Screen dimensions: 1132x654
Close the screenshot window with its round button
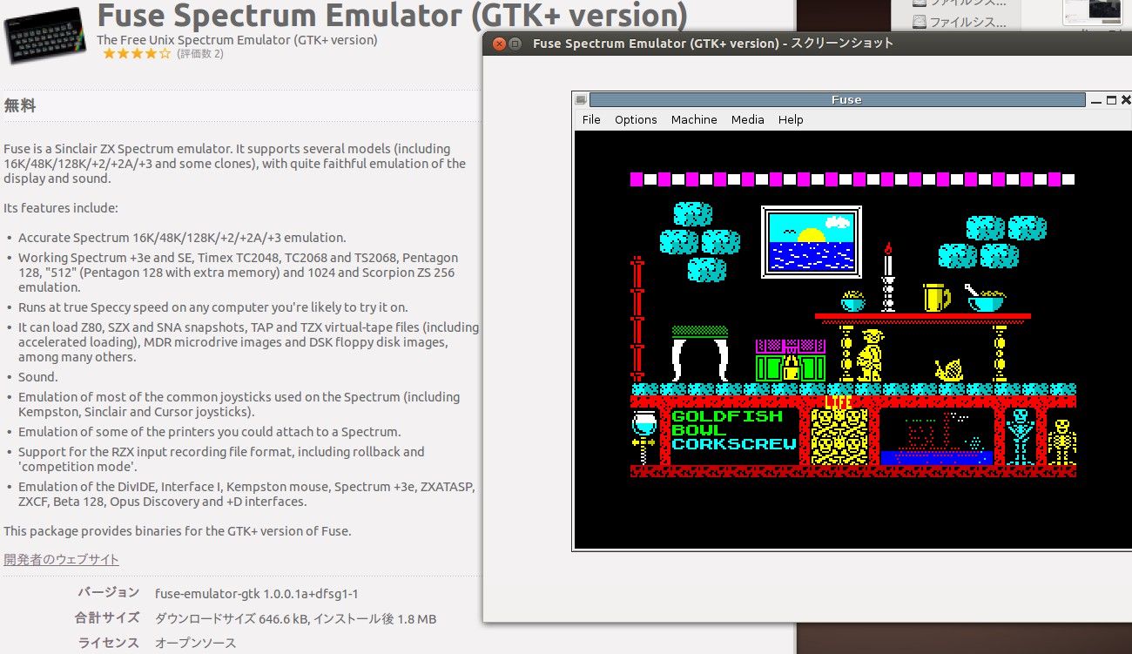(498, 44)
